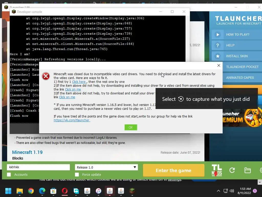The image size is (262, 197).
Task: Open the 'Click on me' link in step 3
Action: [67, 97]
